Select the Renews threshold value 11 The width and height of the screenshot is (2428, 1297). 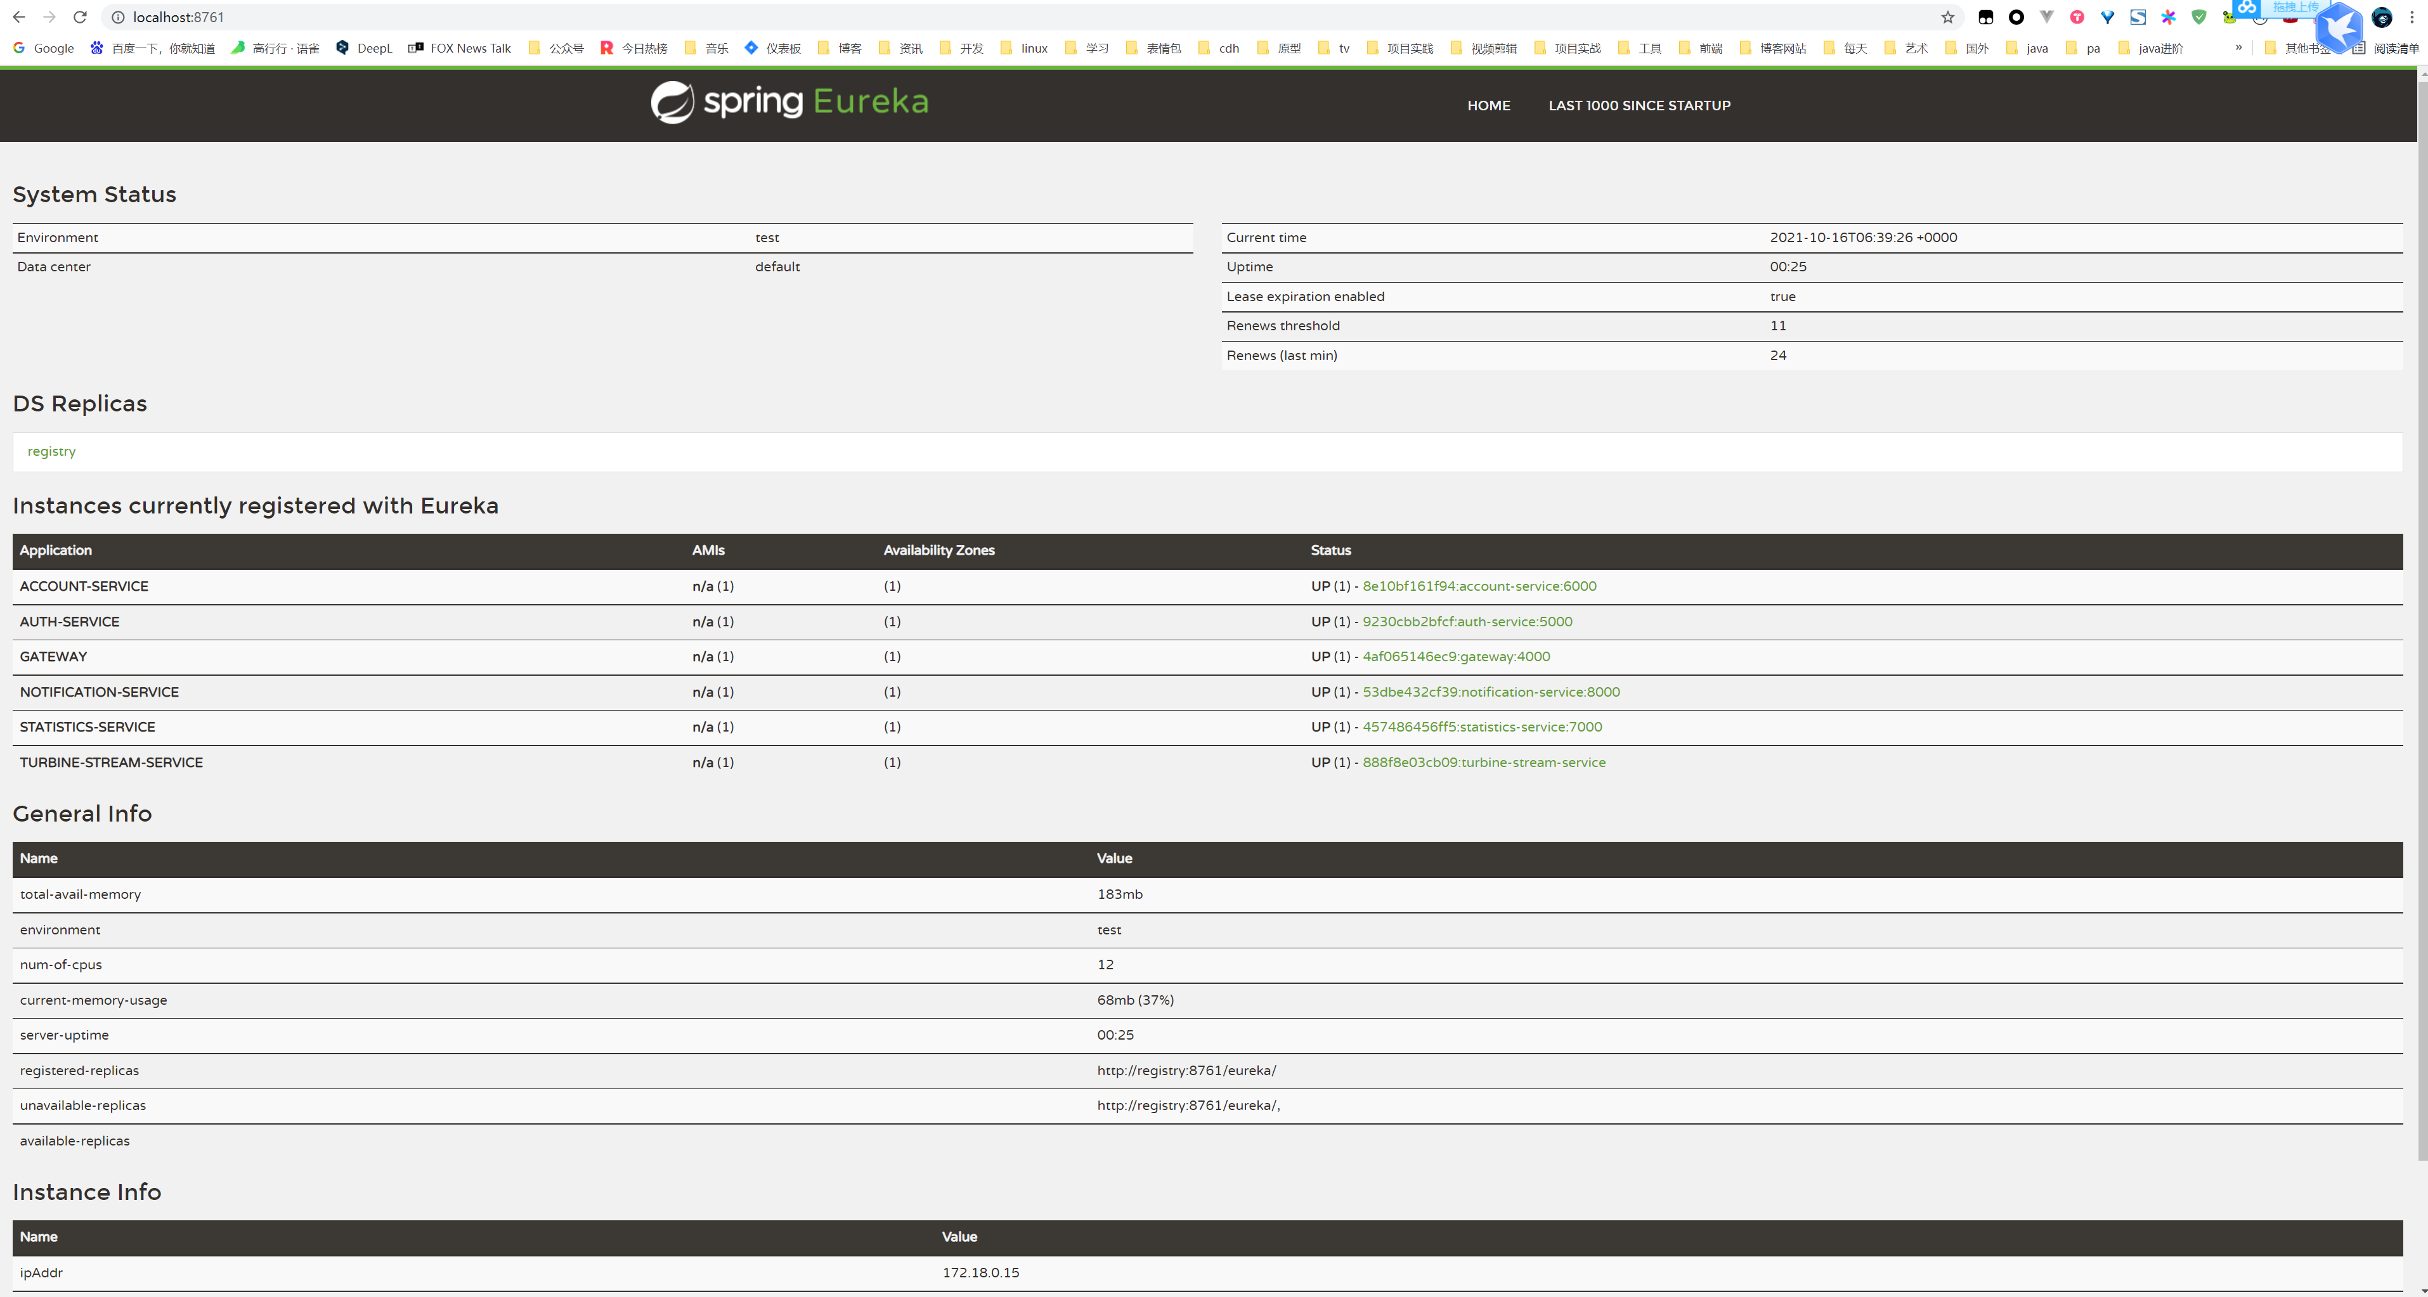pos(1777,325)
